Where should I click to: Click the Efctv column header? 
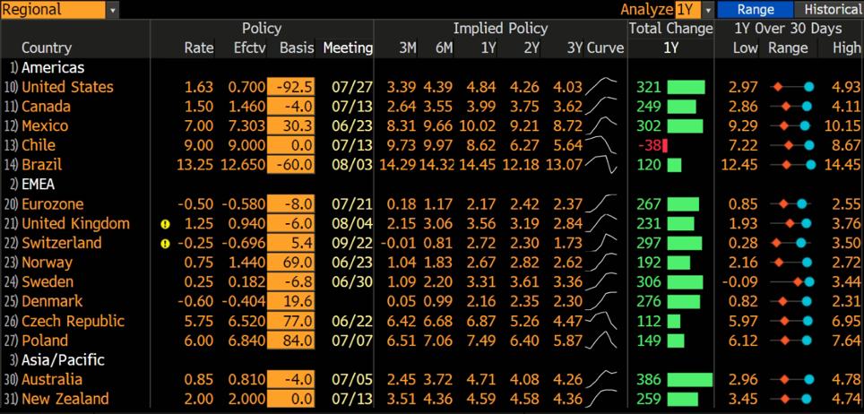(x=250, y=48)
